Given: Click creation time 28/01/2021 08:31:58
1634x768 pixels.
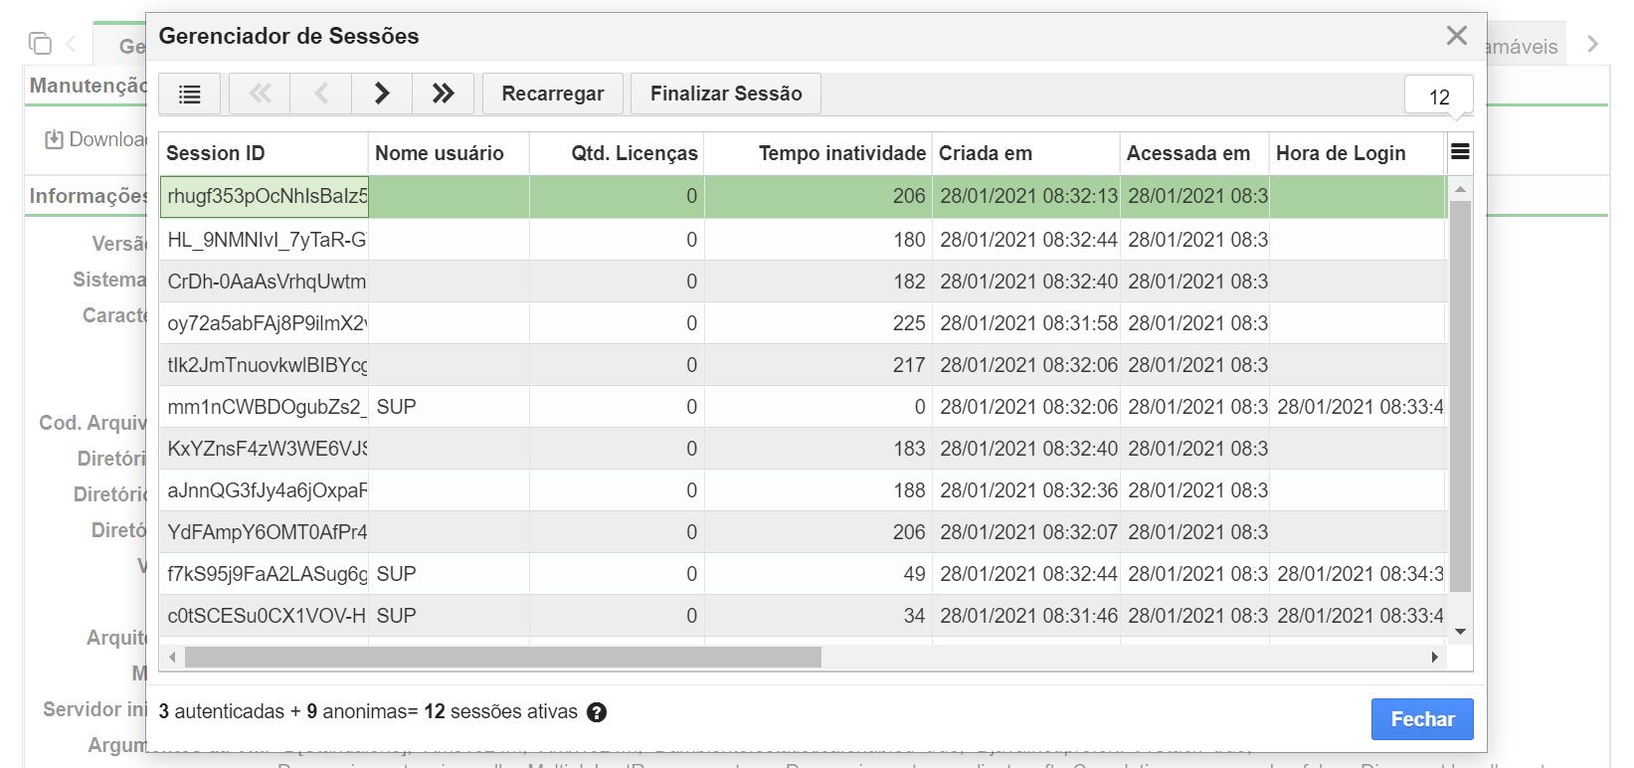Looking at the screenshot, I should pos(1028,323).
